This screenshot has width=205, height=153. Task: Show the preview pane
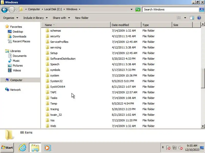tap(192, 18)
